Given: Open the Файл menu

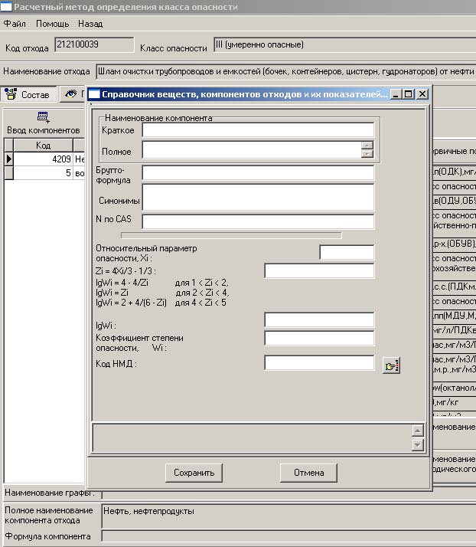Looking at the screenshot, I should tap(15, 24).
